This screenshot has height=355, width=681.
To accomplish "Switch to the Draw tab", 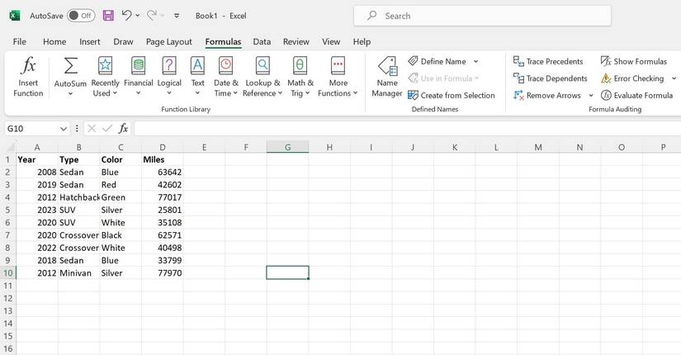I will [123, 42].
